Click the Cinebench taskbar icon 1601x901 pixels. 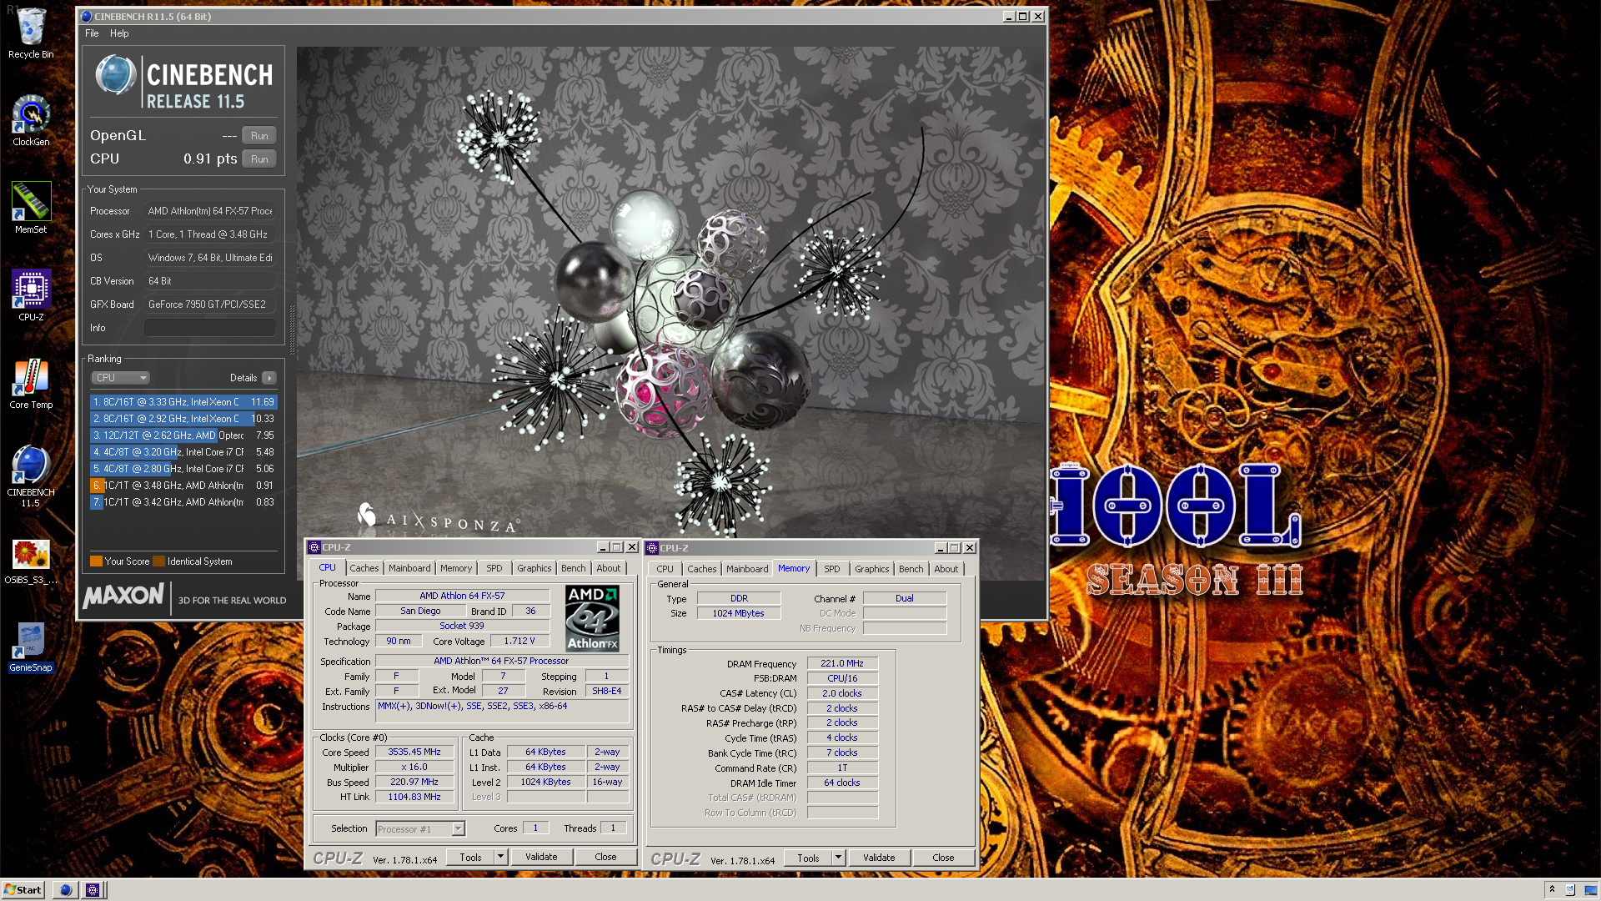[65, 889]
